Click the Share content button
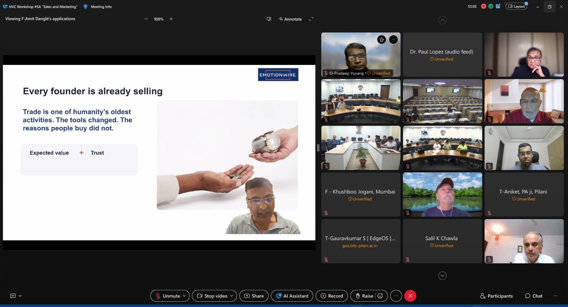 (x=254, y=296)
